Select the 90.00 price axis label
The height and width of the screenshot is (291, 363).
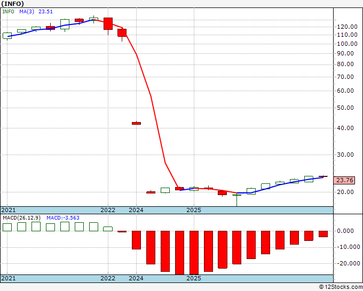click(x=345, y=53)
